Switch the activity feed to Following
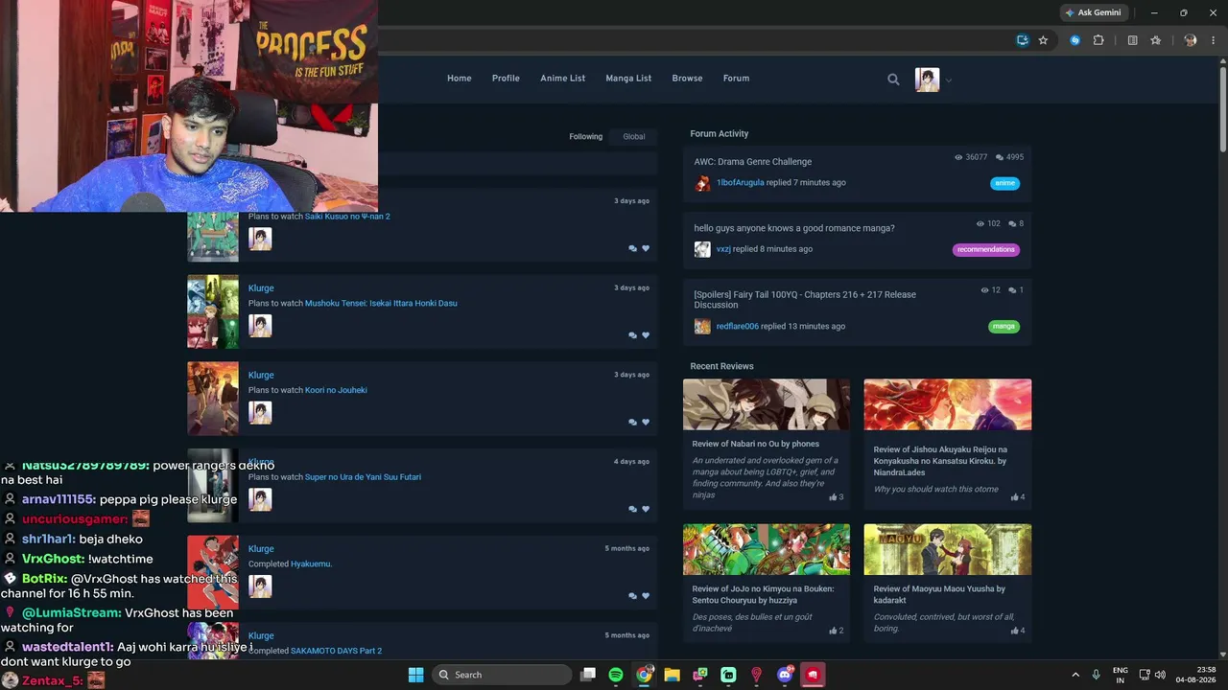The height and width of the screenshot is (690, 1228). (x=586, y=137)
